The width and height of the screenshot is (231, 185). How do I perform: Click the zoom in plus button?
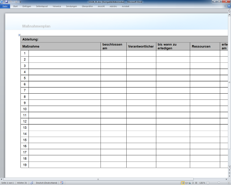coord(229,182)
